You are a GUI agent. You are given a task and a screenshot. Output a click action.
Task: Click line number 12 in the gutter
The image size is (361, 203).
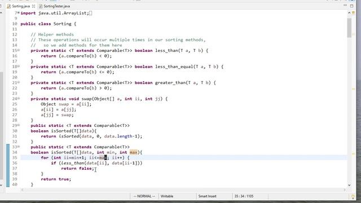(15, 34)
